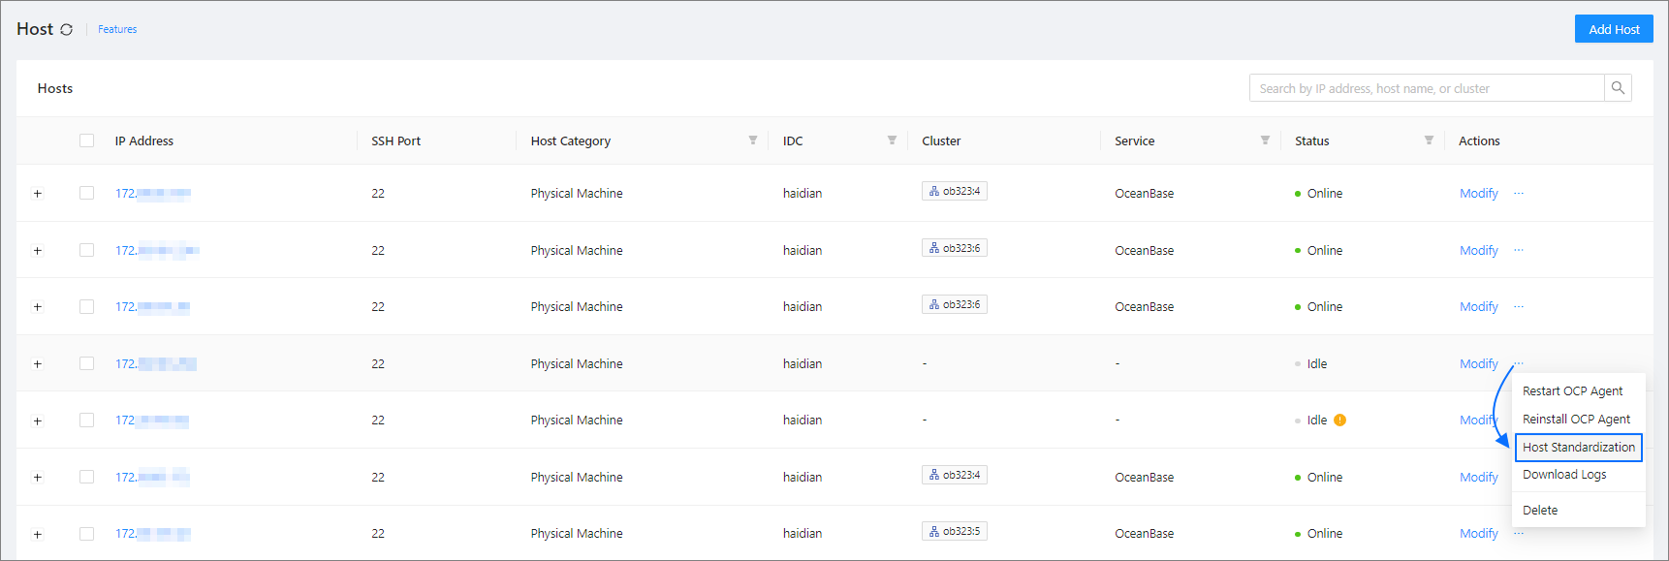Open the more actions ellipsis in first row
Viewport: 1669px width, 561px height.
pos(1519,193)
